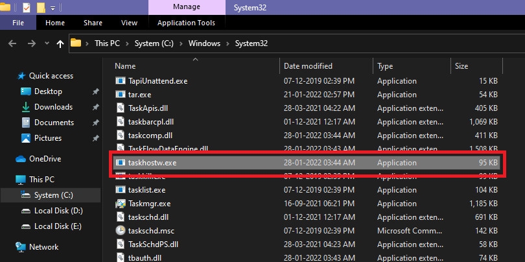Select Network in the navigation pane
This screenshot has height=262, width=525.
click(x=44, y=247)
